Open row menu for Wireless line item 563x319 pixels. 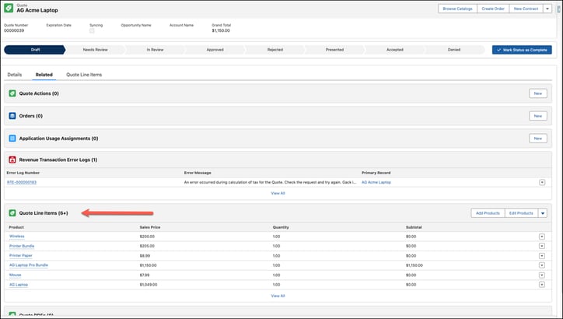click(542, 237)
